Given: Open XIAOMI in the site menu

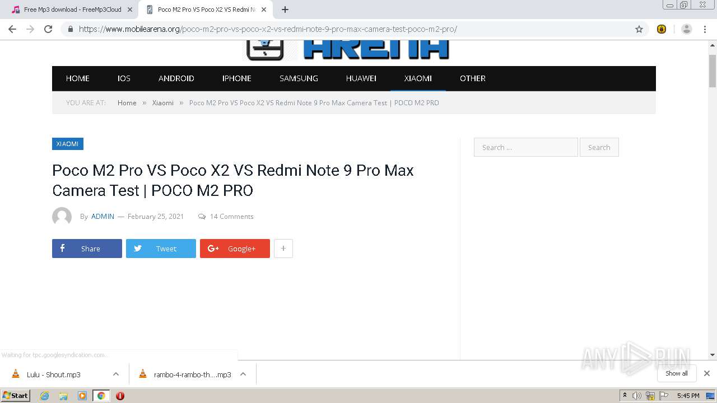Looking at the screenshot, I should pyautogui.click(x=418, y=78).
